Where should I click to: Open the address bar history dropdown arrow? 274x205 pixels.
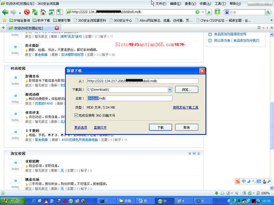coord(203,12)
